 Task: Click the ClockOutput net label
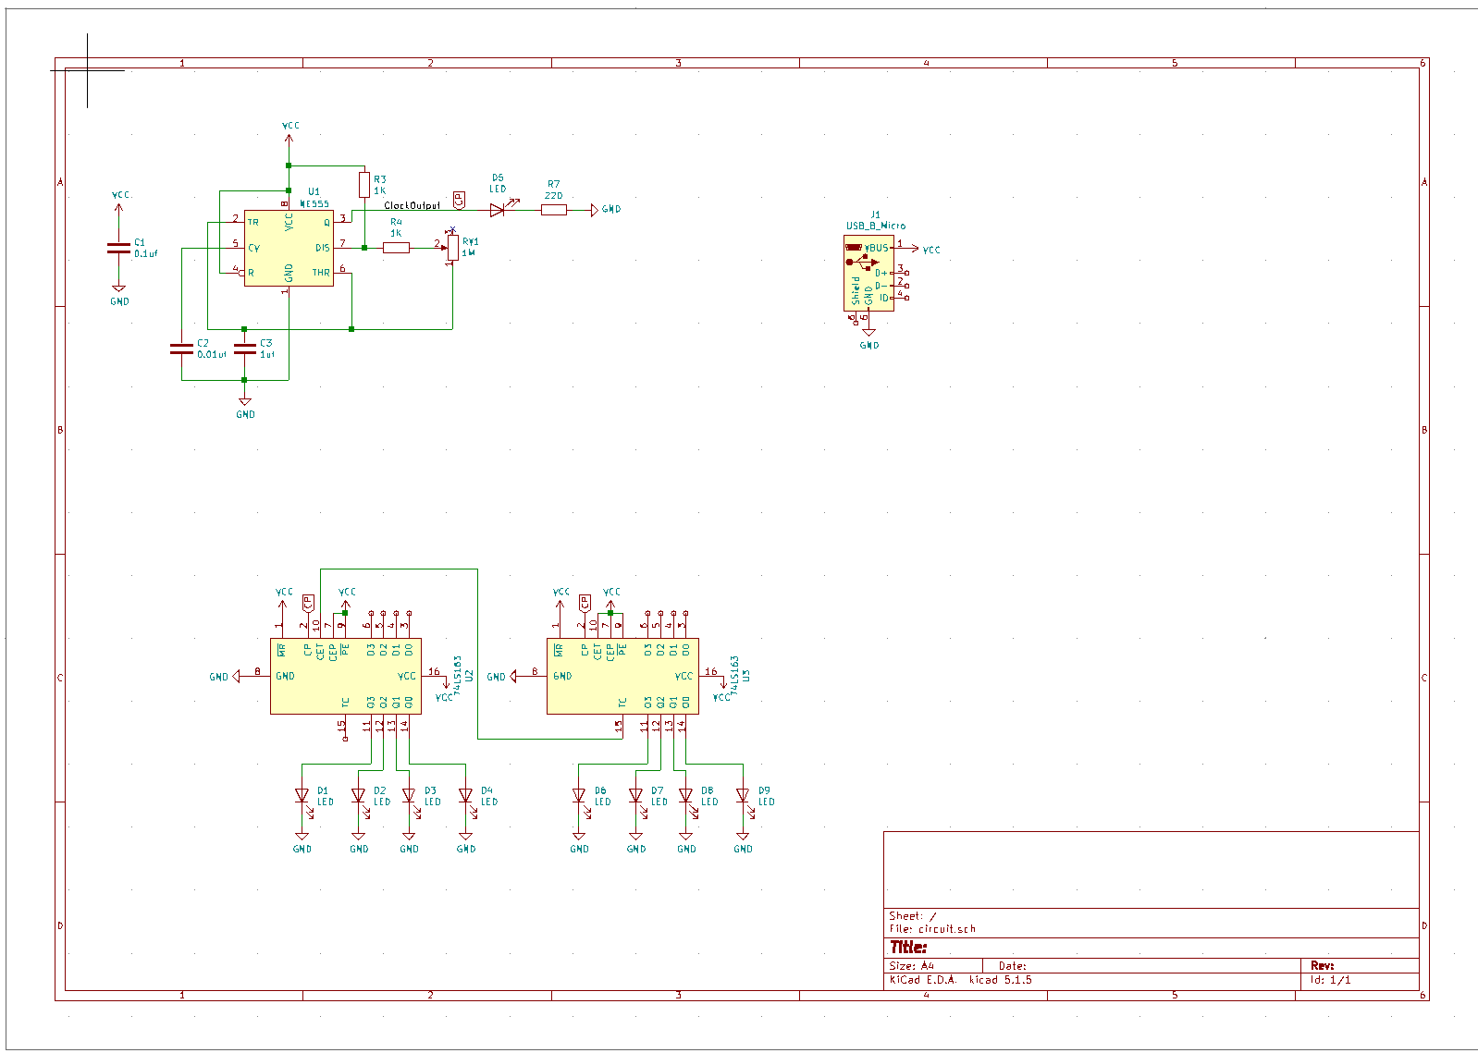pyautogui.click(x=413, y=205)
